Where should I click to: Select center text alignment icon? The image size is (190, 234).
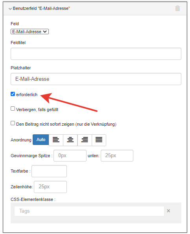(x=70, y=140)
